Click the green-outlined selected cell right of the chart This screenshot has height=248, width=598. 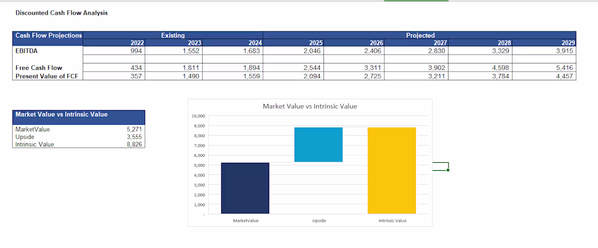[x=440, y=167]
